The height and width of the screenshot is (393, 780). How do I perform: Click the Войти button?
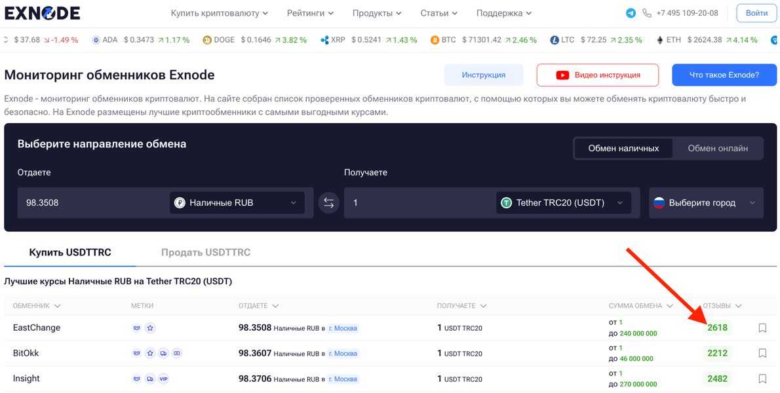756,13
